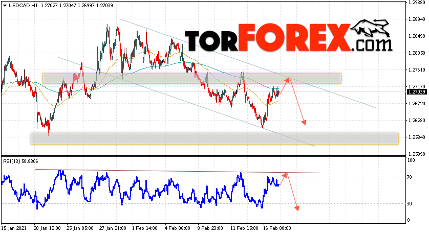Select the current price label 1.27039

coord(417,92)
